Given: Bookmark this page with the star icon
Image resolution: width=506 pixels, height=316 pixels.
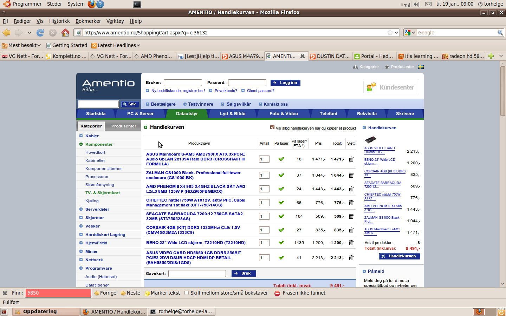Looking at the screenshot, I should (x=390, y=33).
